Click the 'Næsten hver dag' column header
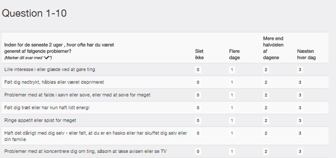Screen dimensions: 336x158 click(x=306, y=55)
